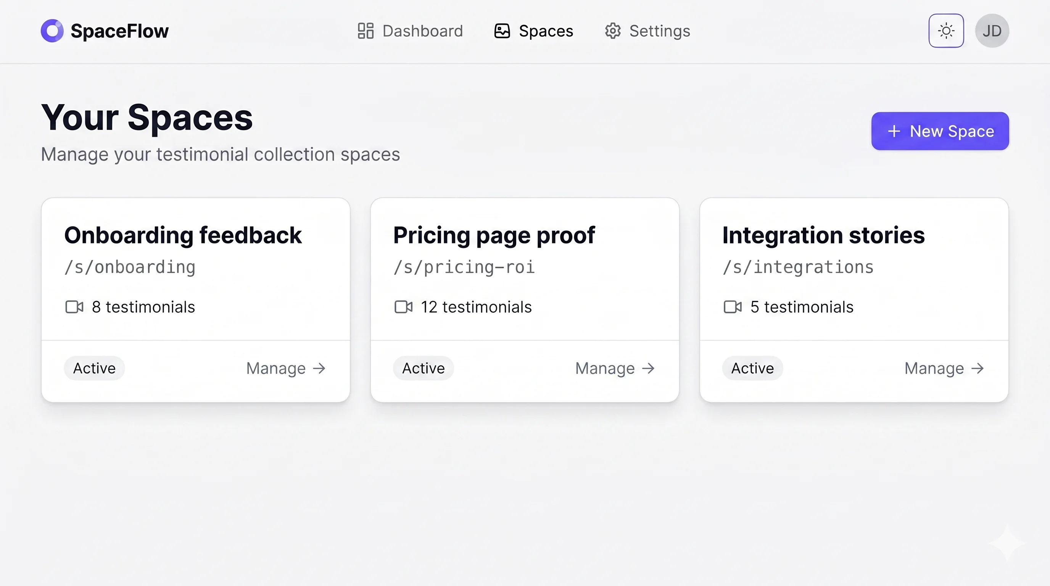Open the Pricing page proof card title

coord(494,235)
